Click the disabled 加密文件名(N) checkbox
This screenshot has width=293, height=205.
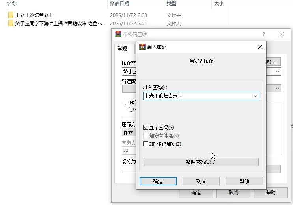[146, 136]
